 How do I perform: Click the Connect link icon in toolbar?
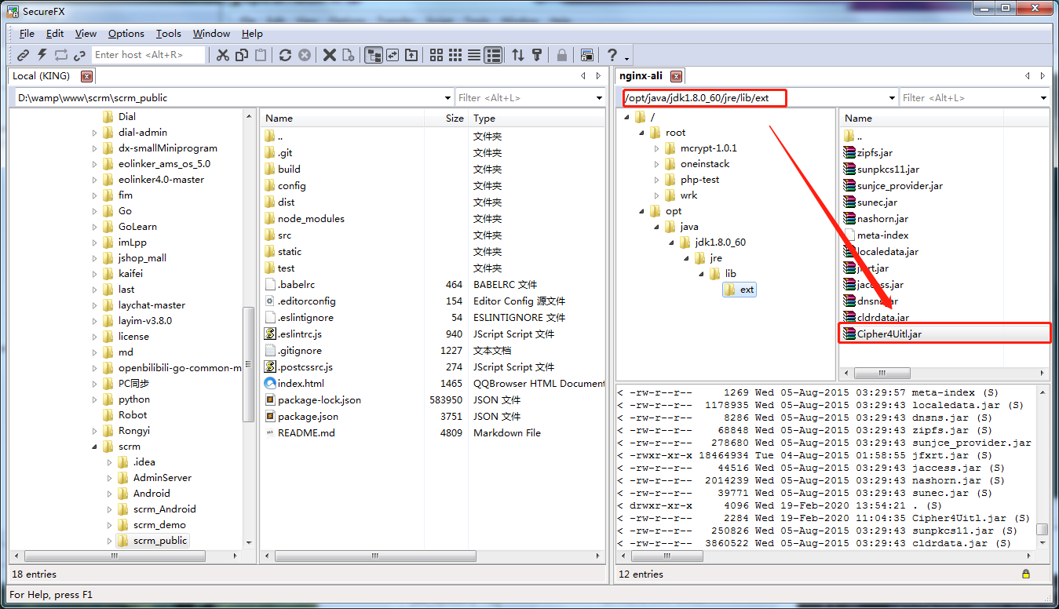pyautogui.click(x=24, y=55)
